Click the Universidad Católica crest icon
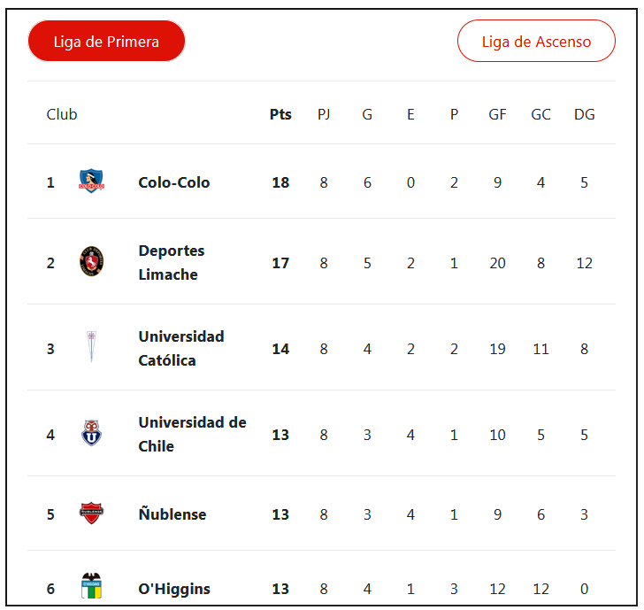The height and width of the screenshot is (610, 644). tap(91, 348)
